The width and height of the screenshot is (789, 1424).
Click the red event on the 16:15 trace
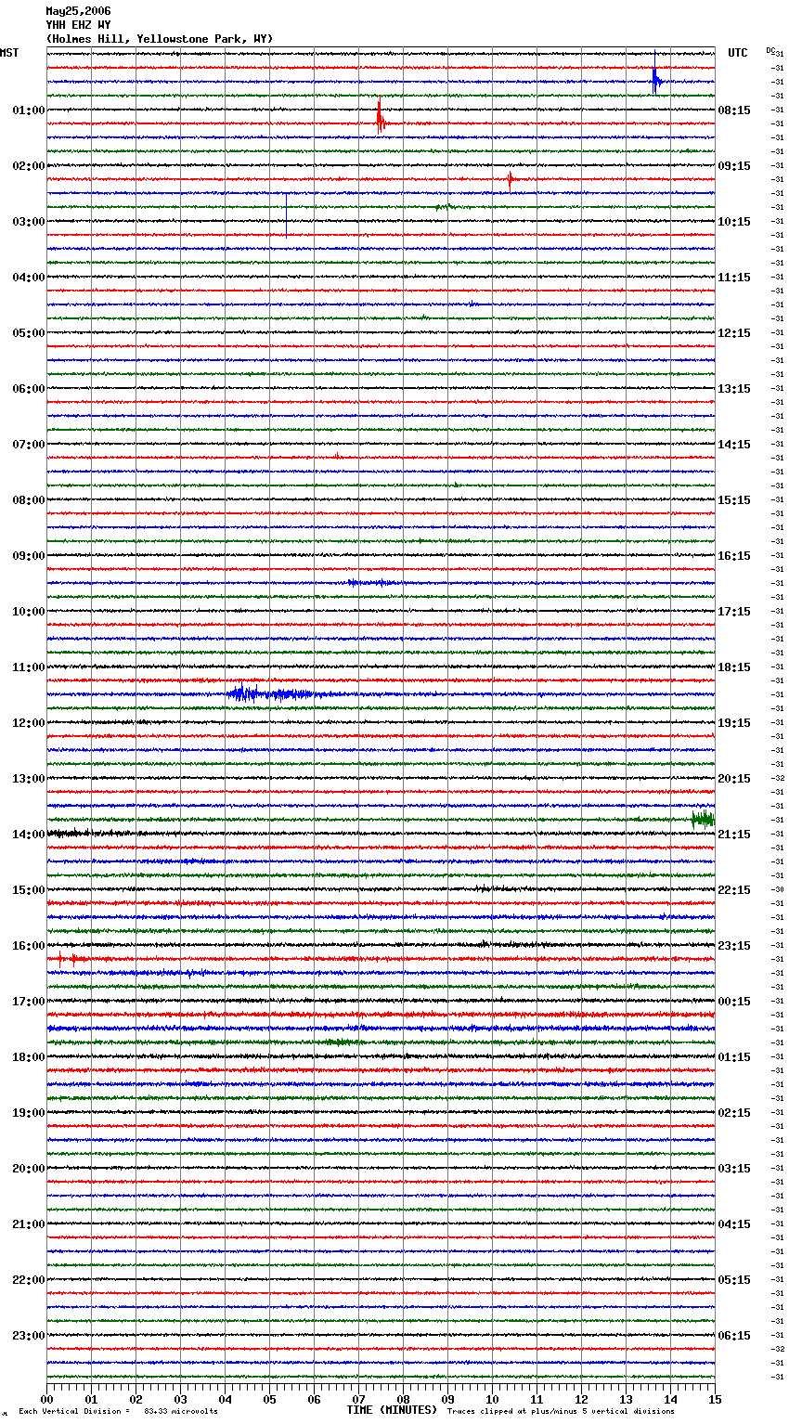pyautogui.click(x=72, y=958)
